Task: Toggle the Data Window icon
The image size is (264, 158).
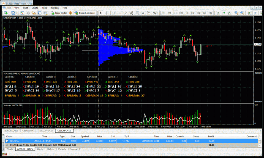Action: 28,13
